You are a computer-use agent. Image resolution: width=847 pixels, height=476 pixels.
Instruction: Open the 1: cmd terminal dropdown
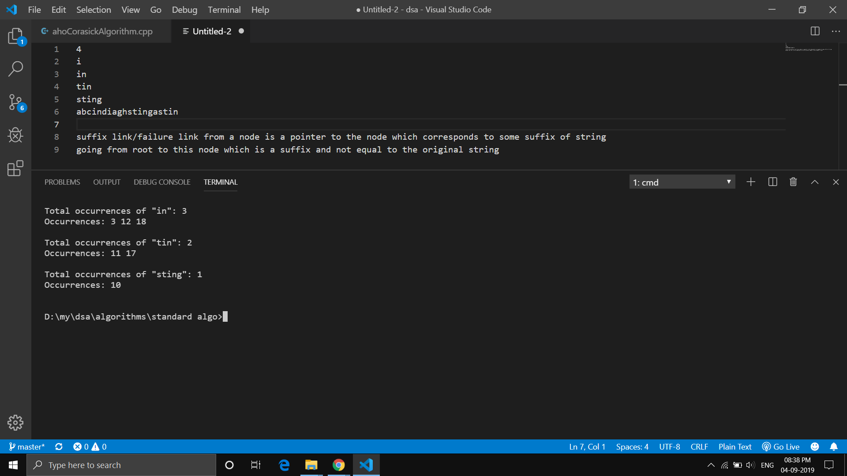tap(682, 182)
